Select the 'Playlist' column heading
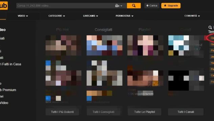 145,30
